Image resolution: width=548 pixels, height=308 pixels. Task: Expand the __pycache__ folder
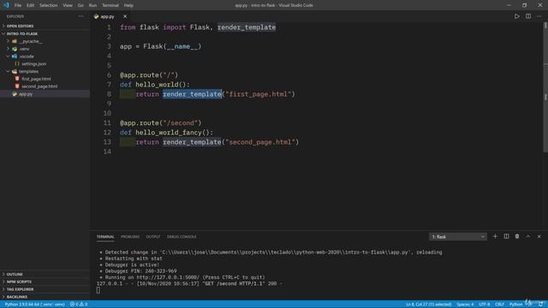(x=45, y=41)
